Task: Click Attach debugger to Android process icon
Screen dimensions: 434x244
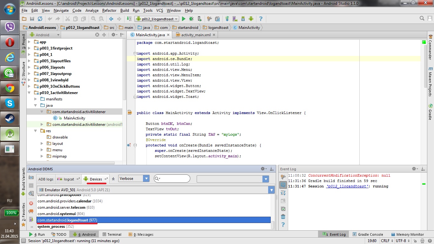Action: click(200, 19)
